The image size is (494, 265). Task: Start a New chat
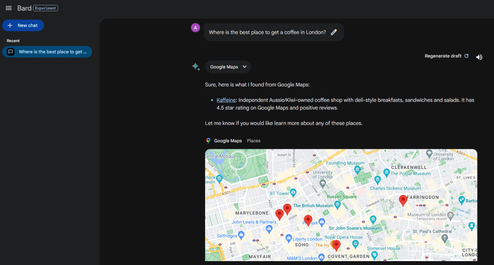23,26
